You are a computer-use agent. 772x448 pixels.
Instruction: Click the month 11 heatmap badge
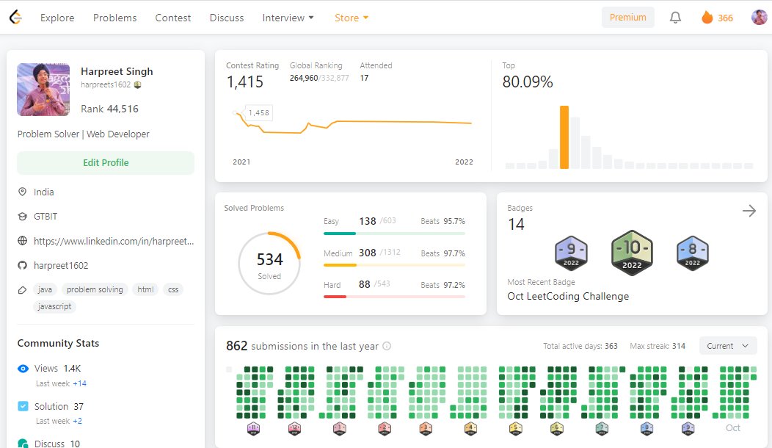253,428
